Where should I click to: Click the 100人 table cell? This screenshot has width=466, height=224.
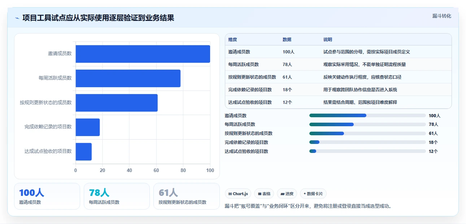(x=289, y=52)
